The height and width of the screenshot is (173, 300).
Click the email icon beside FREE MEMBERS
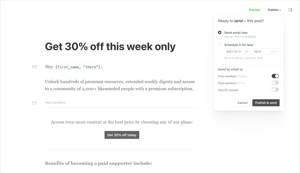[x=34, y=103]
